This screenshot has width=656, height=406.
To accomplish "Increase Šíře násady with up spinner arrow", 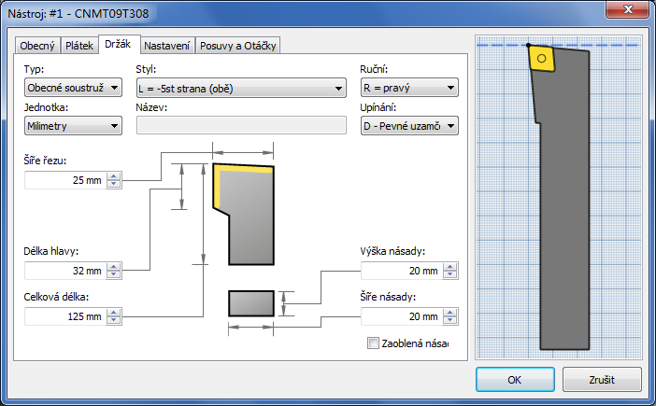I will pos(450,313).
